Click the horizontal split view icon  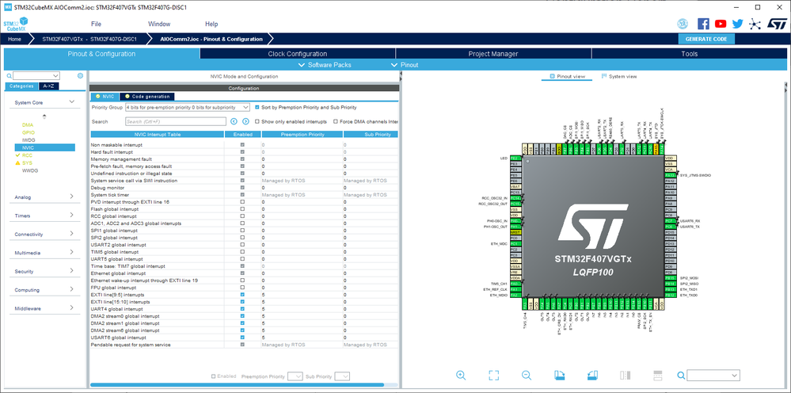(x=657, y=375)
